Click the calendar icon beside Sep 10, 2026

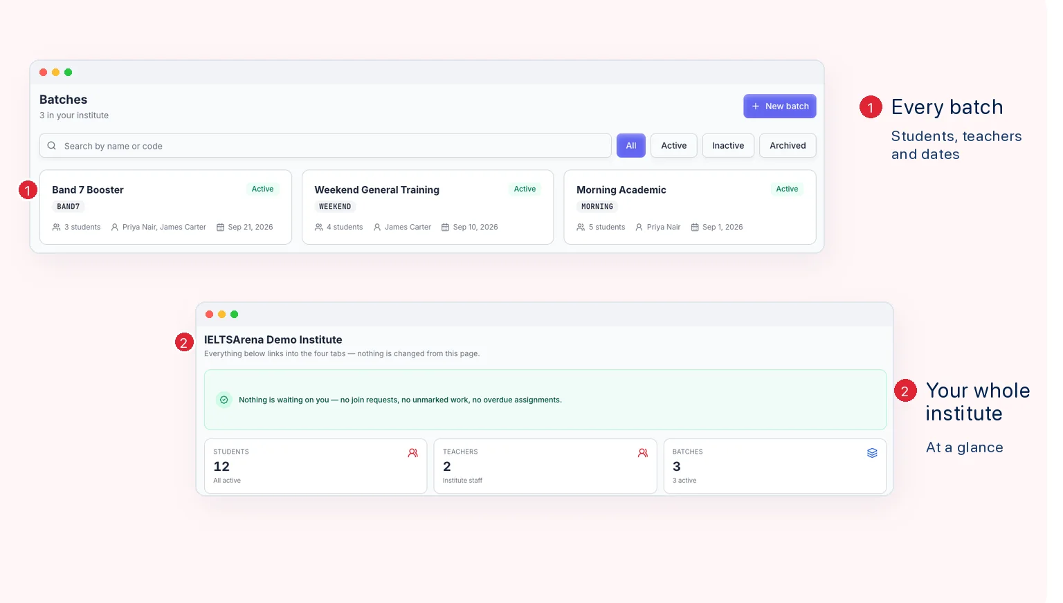pyautogui.click(x=446, y=227)
